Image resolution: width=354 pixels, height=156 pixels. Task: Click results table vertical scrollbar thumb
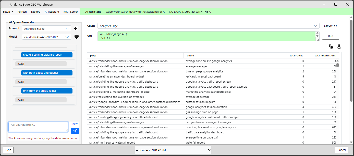coord(337,65)
